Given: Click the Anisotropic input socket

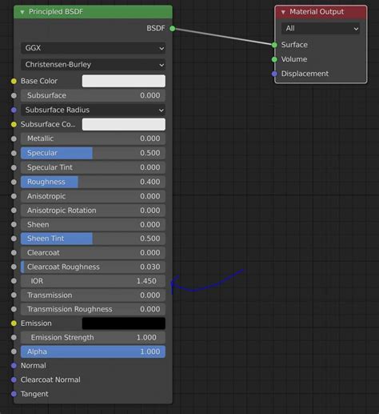Looking at the screenshot, I should pos(14,196).
